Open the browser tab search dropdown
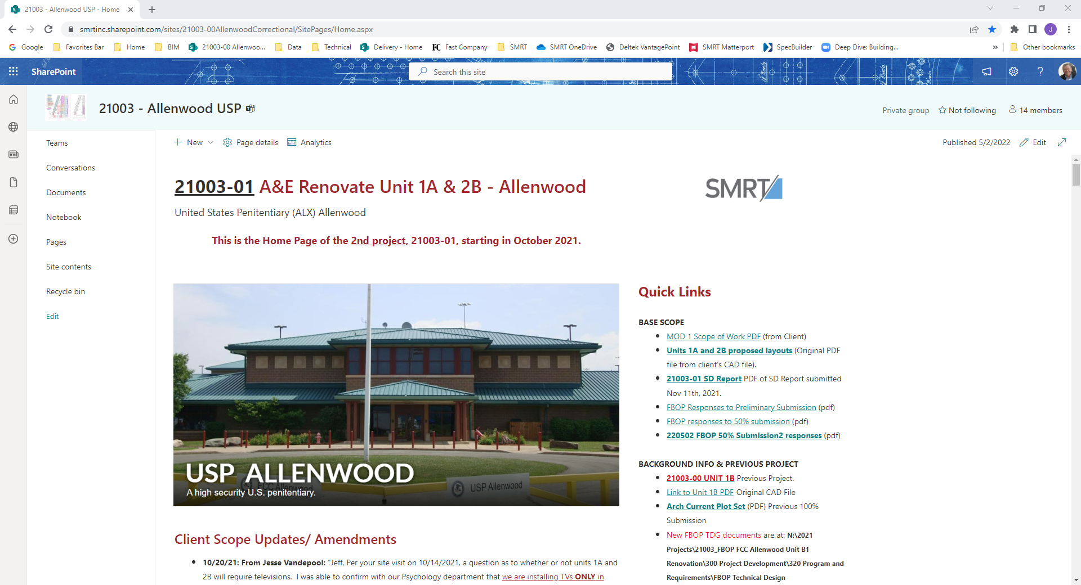This screenshot has width=1081, height=585. pos(990,9)
